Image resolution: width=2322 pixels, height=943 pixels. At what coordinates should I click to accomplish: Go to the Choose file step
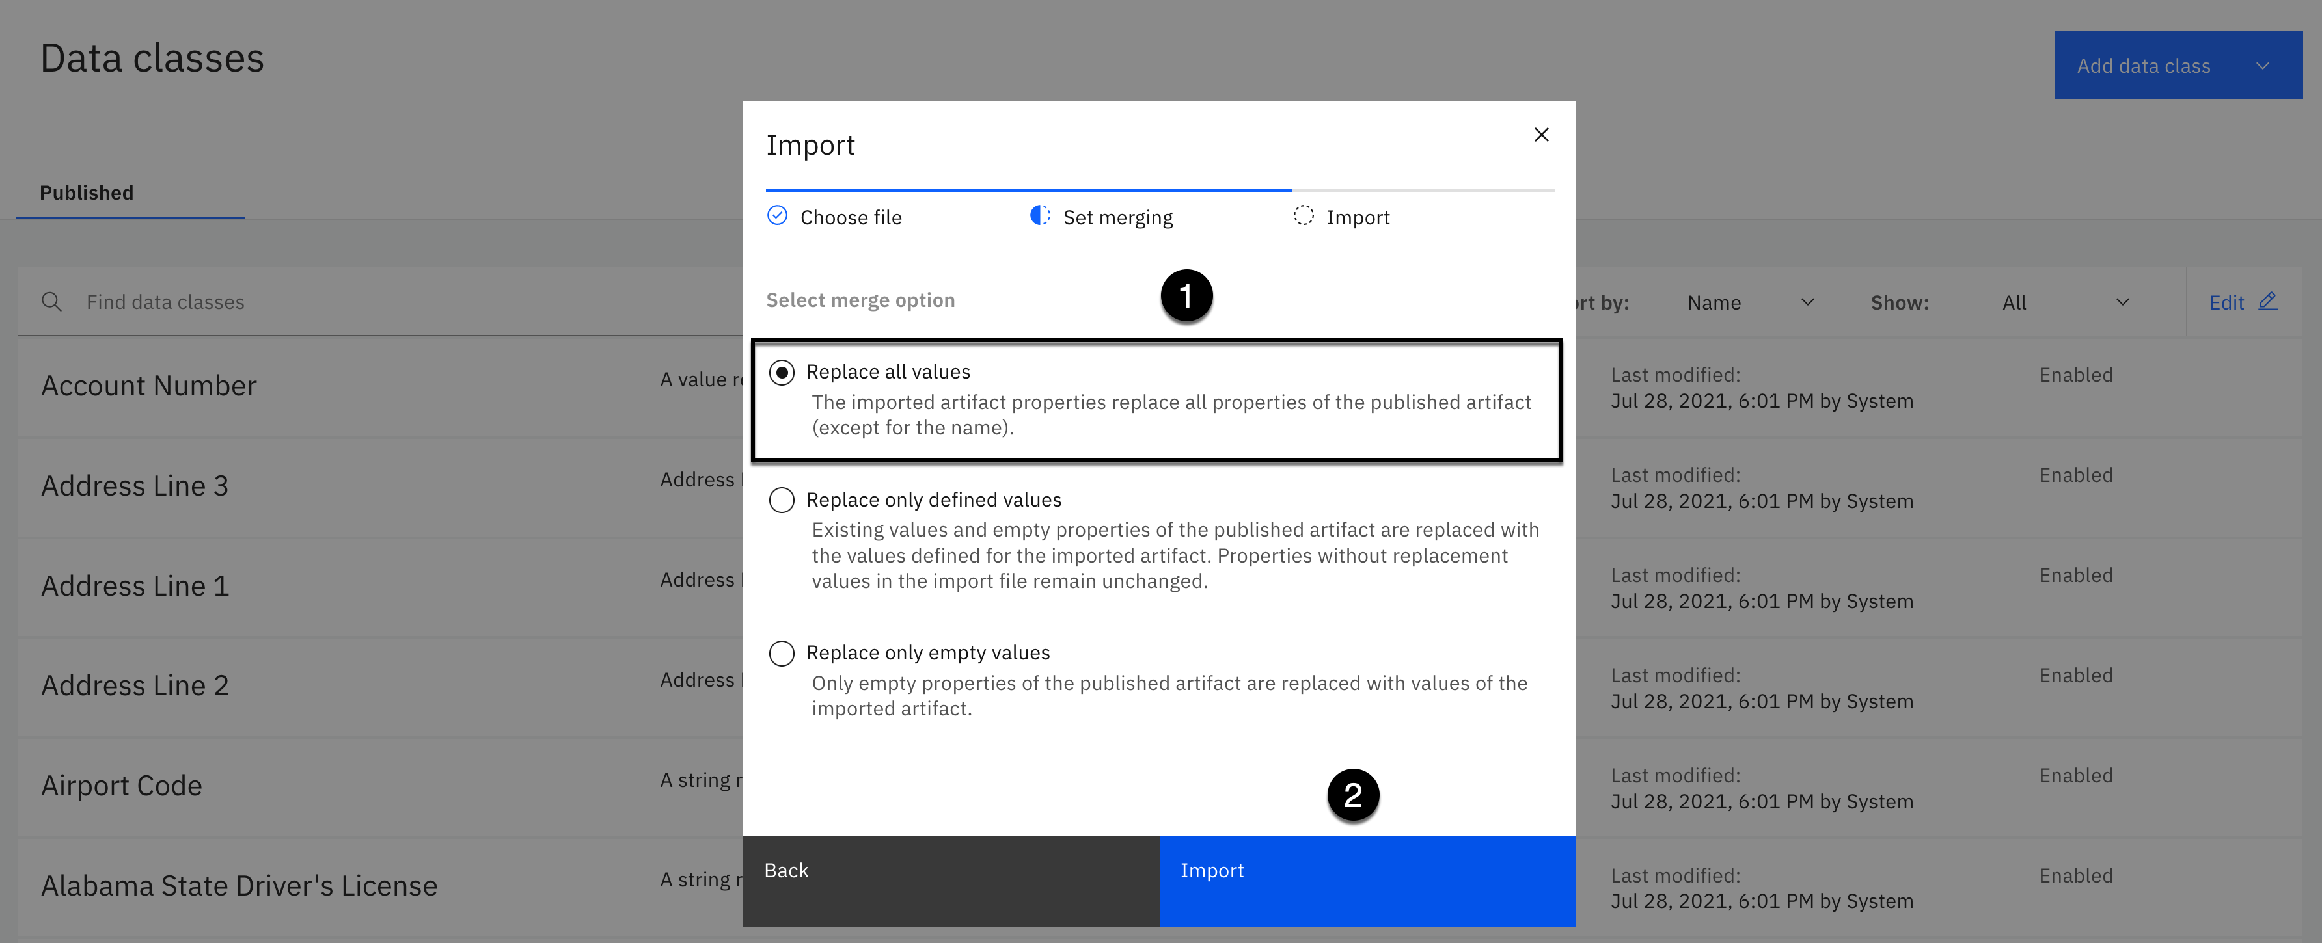850,217
